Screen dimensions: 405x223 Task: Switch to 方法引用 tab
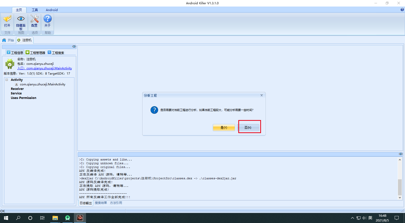tap(116, 203)
